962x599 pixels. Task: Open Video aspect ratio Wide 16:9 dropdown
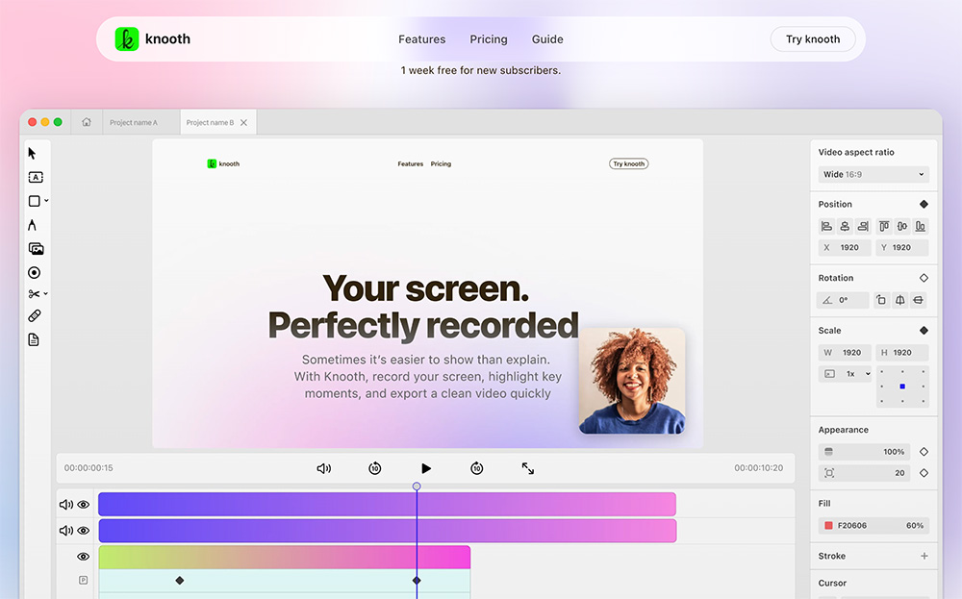tap(873, 174)
